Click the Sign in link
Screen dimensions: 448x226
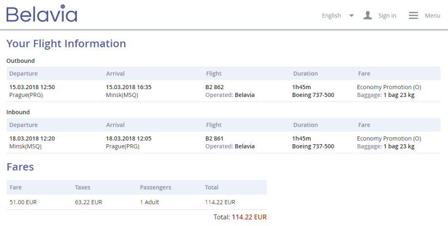(387, 16)
